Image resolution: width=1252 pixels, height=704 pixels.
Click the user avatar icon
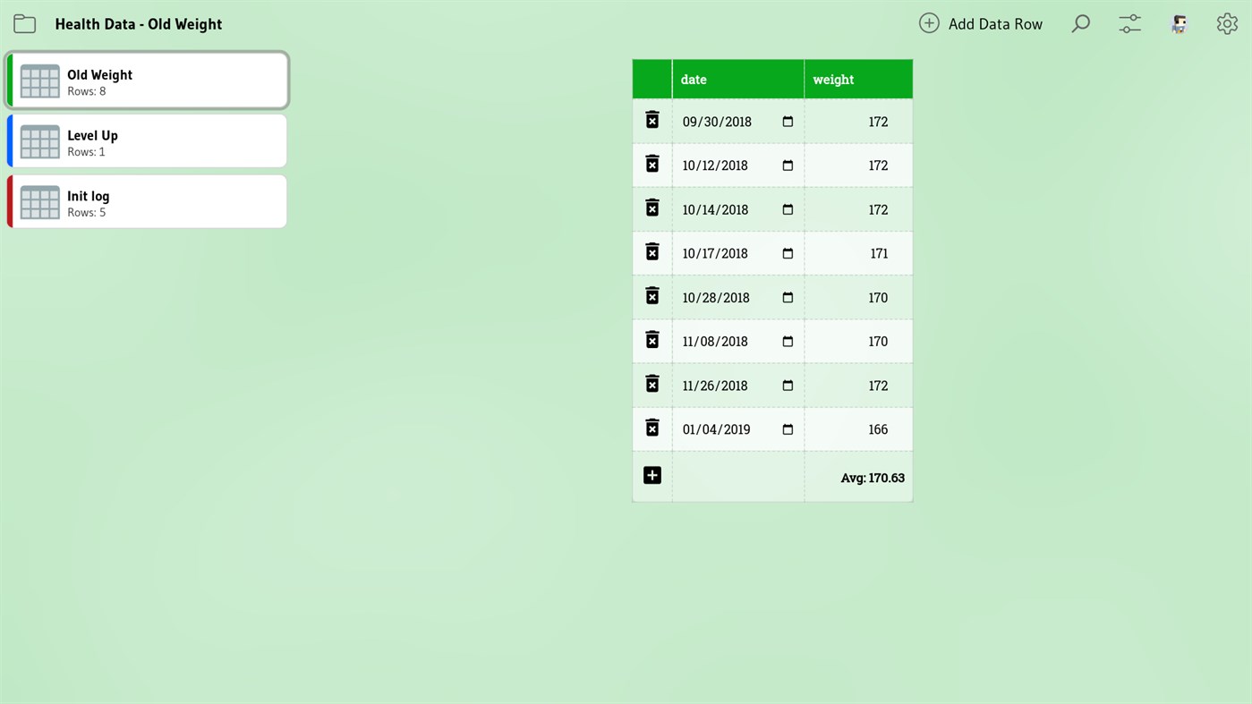coord(1178,23)
